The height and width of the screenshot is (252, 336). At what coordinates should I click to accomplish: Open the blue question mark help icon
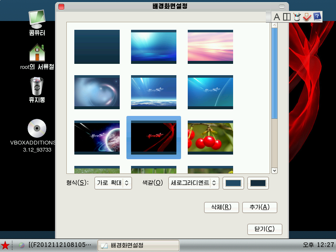[317, 17]
